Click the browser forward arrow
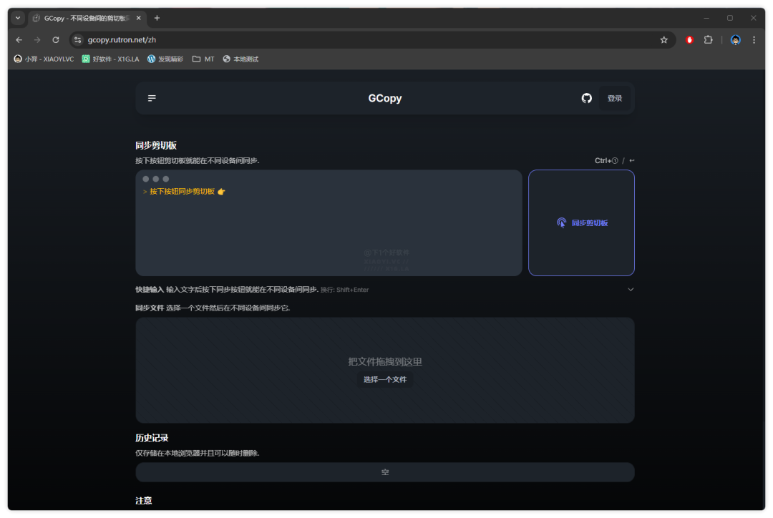This screenshot has height=518, width=773. (x=37, y=40)
